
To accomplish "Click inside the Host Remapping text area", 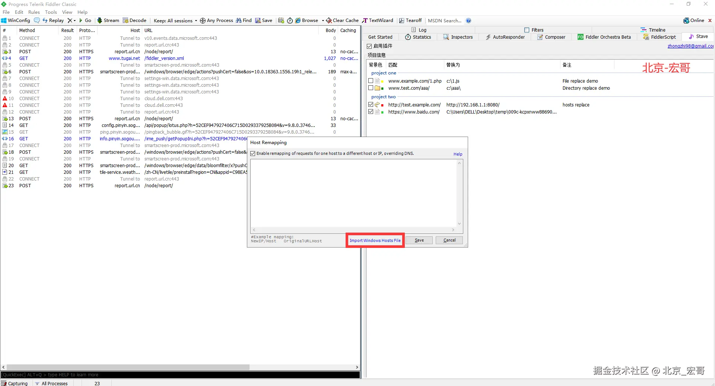I will point(354,193).
